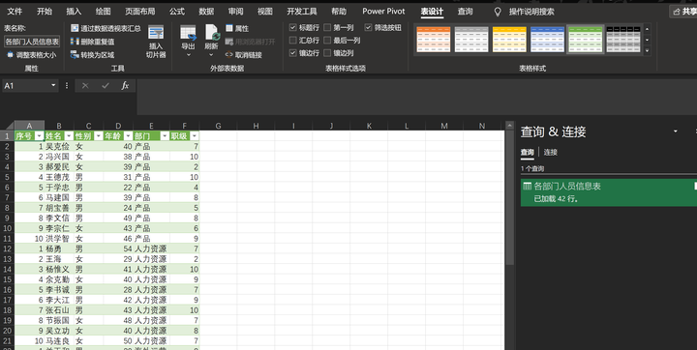Toggle Banded Rows (镶边行) checkbox

click(x=293, y=53)
